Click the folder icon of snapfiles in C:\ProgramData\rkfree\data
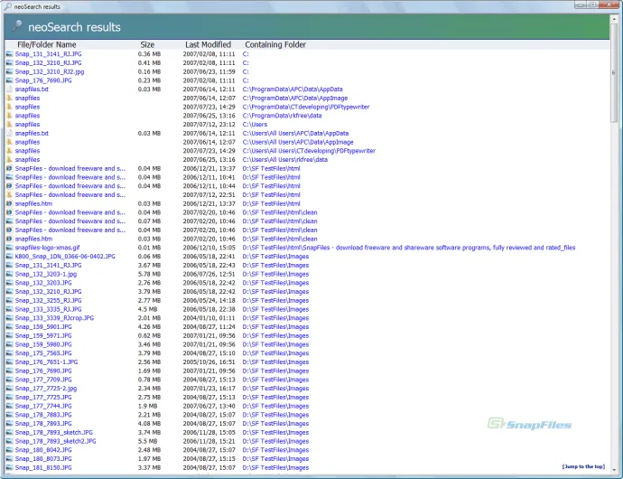 [x=9, y=116]
